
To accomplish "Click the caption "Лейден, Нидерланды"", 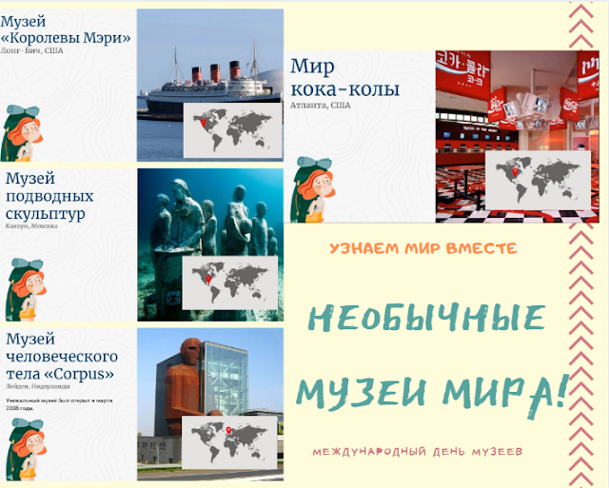I will pos(38,386).
